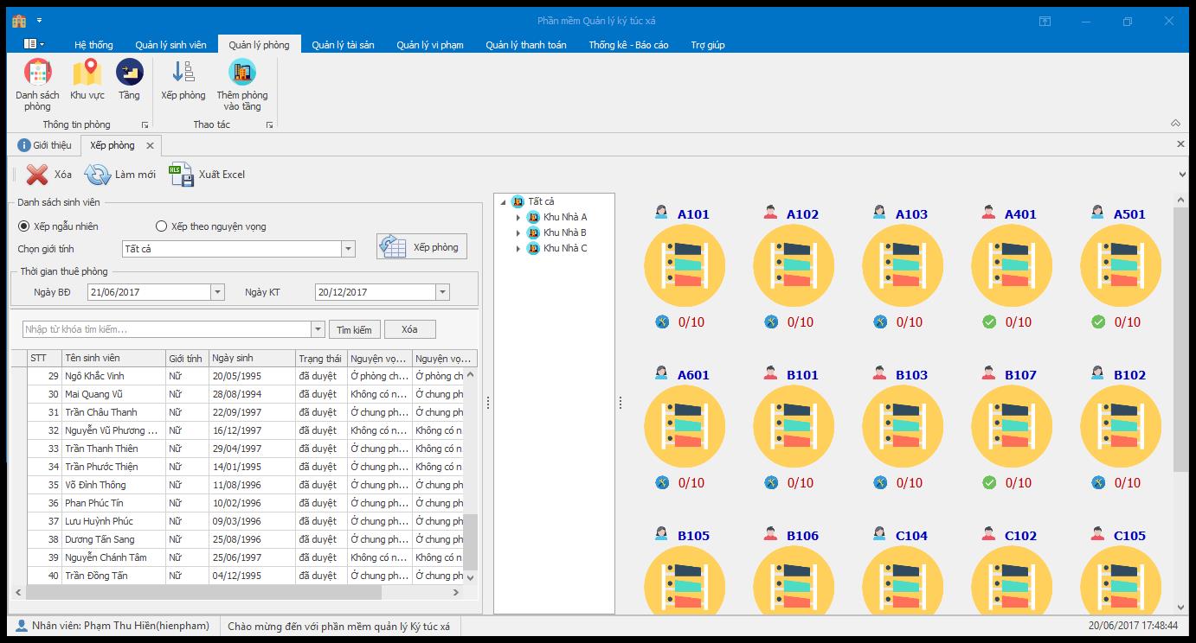Close the Xếp phòng document tab
Image resolution: width=1196 pixels, height=643 pixels.
coord(150,146)
